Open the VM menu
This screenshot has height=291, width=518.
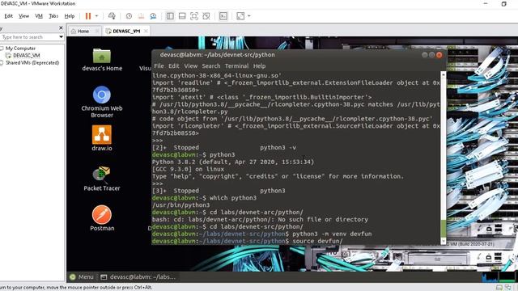[39, 16]
